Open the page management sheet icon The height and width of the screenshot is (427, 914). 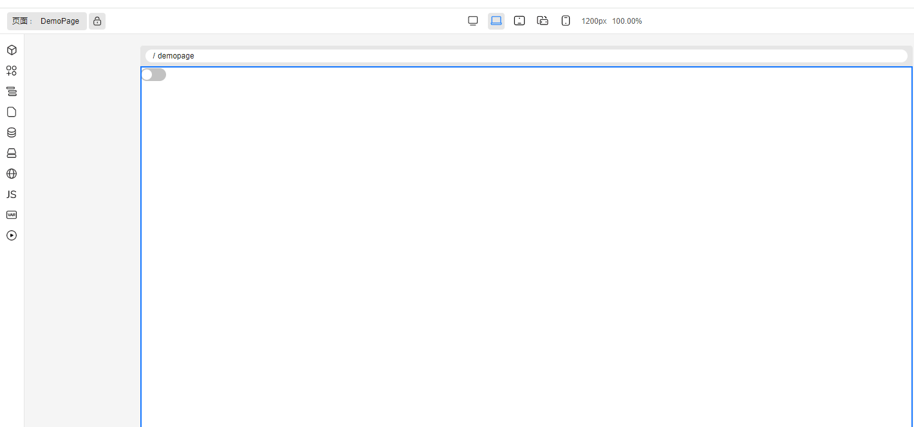click(12, 112)
